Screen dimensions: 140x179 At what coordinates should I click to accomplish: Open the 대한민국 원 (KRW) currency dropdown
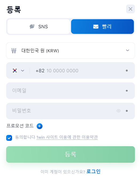(71, 51)
